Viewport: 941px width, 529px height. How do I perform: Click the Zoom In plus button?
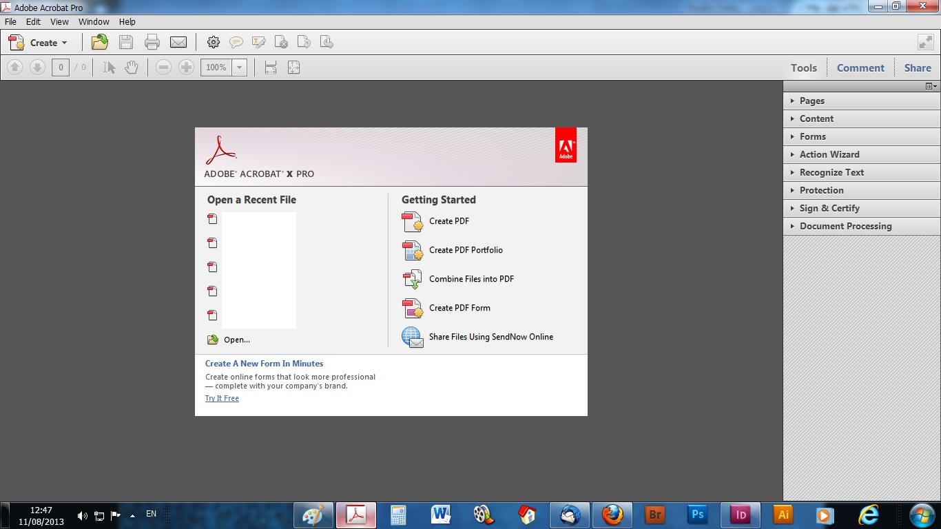point(186,68)
